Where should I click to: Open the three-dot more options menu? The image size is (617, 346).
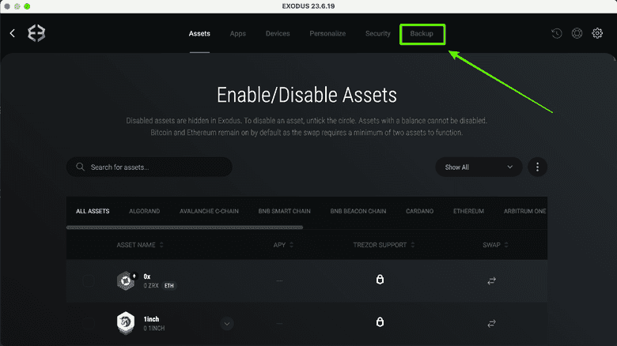538,167
